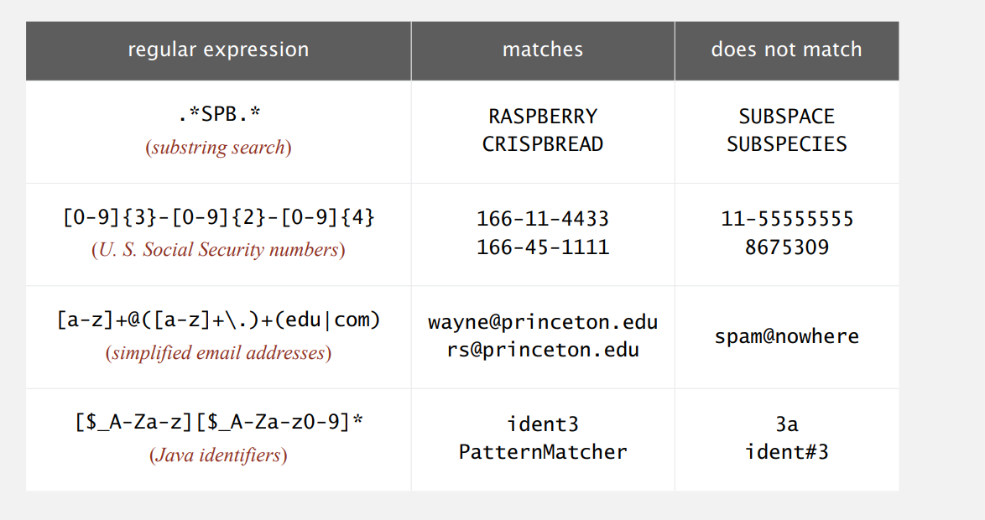Image resolution: width=985 pixels, height=520 pixels.
Task: Click the word SUBSPECIES
Action: click(786, 144)
